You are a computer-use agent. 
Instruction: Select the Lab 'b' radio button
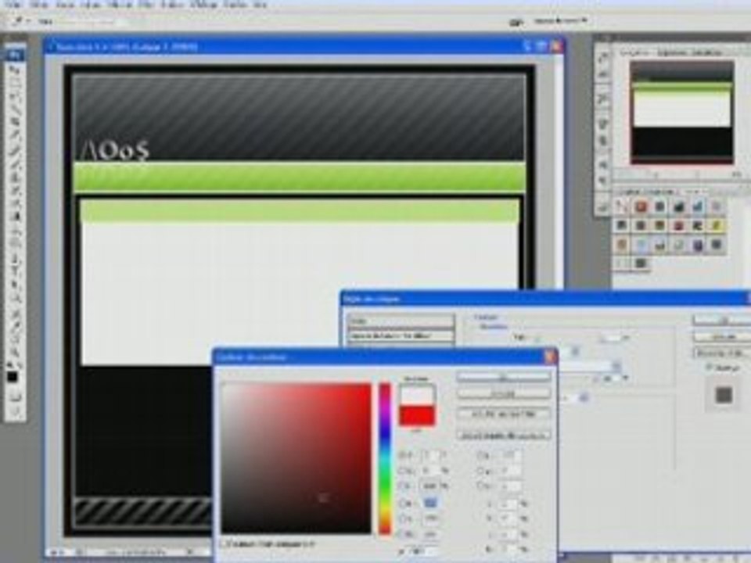481,486
